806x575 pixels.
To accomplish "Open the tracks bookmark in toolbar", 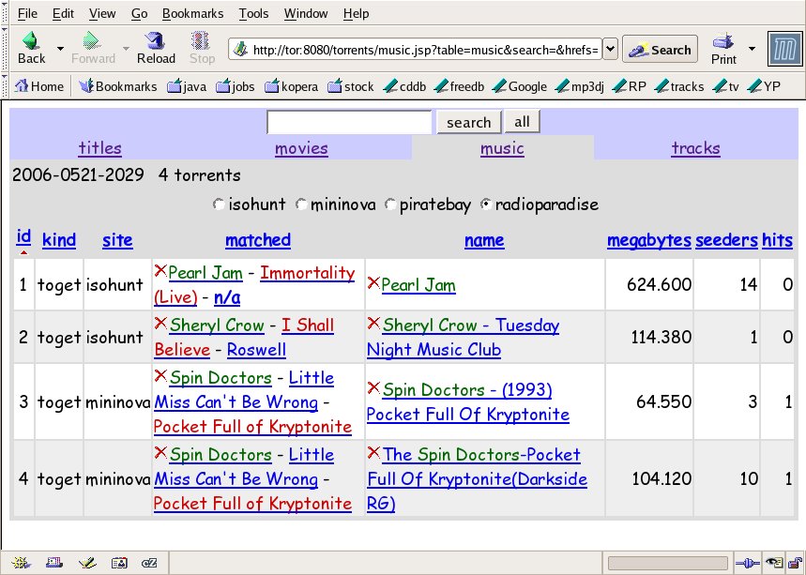I will [679, 86].
